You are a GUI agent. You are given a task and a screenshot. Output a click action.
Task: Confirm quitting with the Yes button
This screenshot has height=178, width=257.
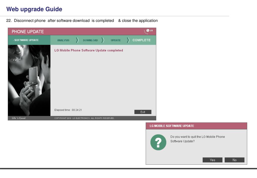pos(213,160)
